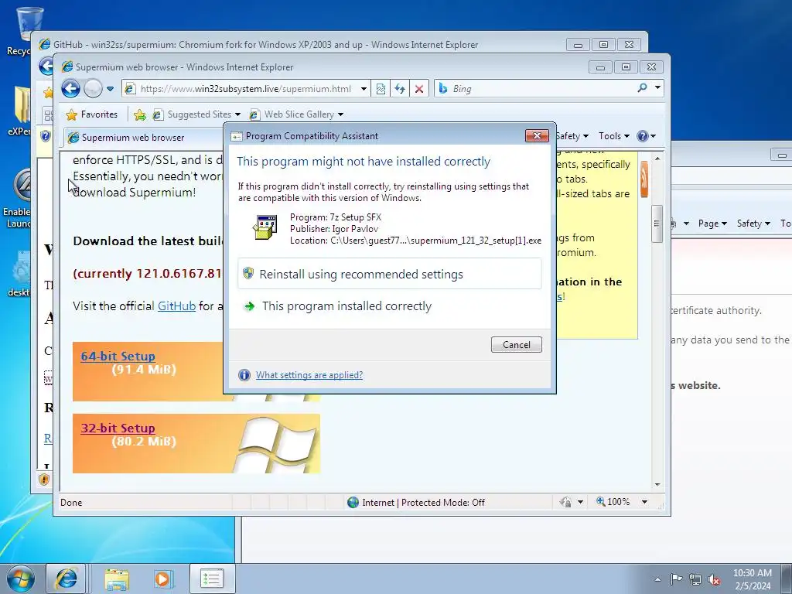Open What settings are applied? link
The image size is (792, 594).
[x=309, y=375]
